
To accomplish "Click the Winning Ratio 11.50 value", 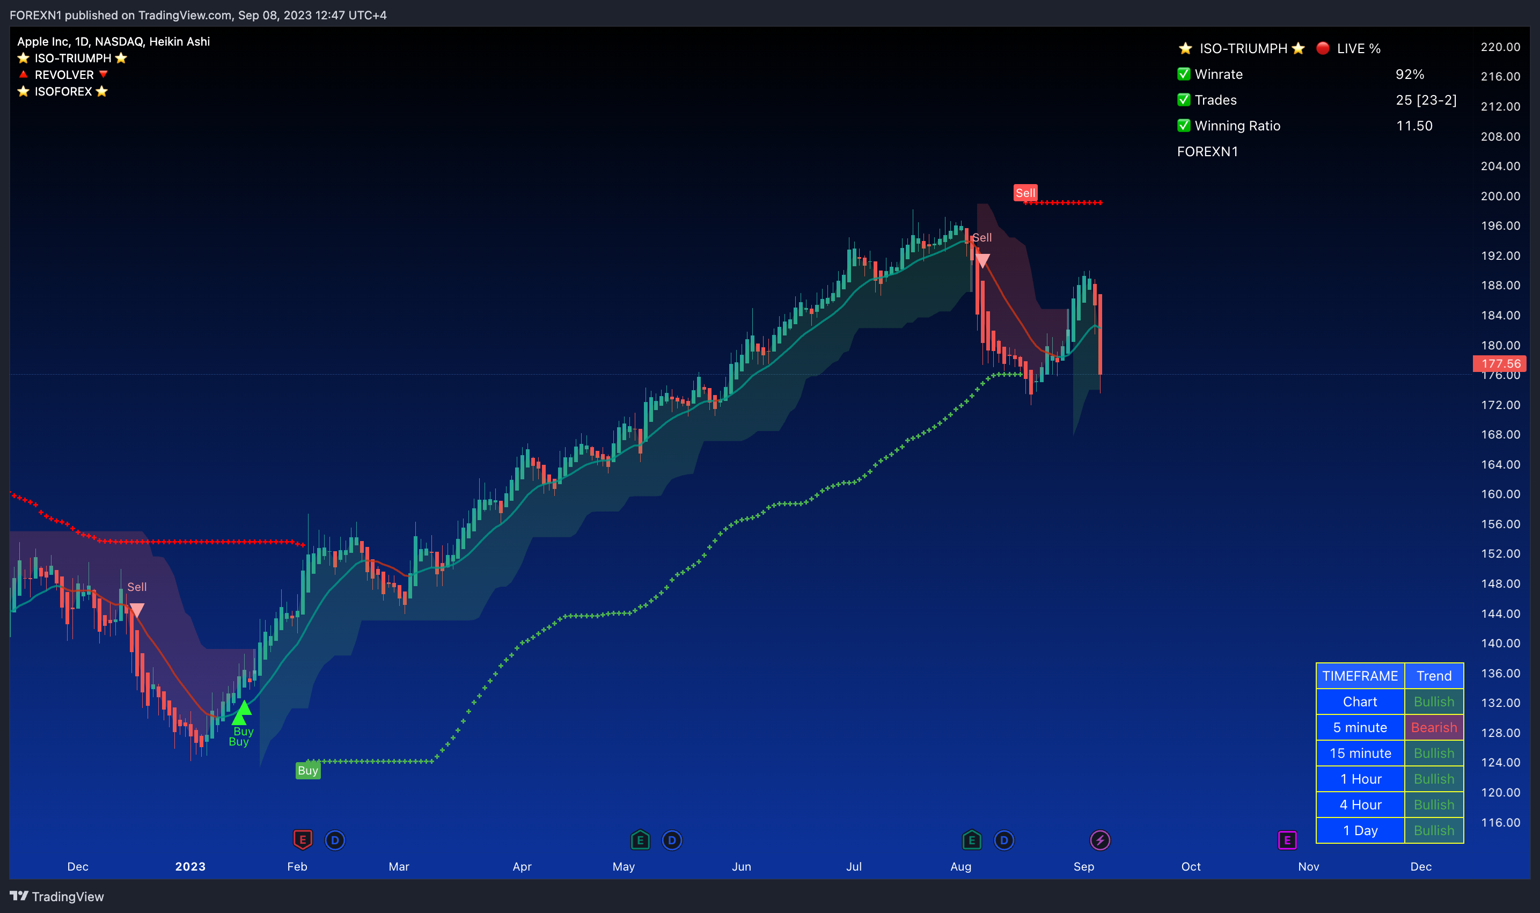I will (x=1414, y=126).
